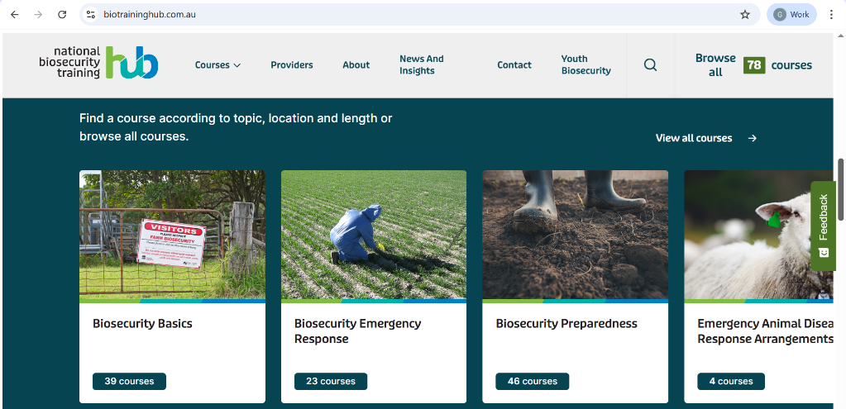Expand the Courses dropdown menu
The width and height of the screenshot is (846, 409).
pyautogui.click(x=218, y=64)
